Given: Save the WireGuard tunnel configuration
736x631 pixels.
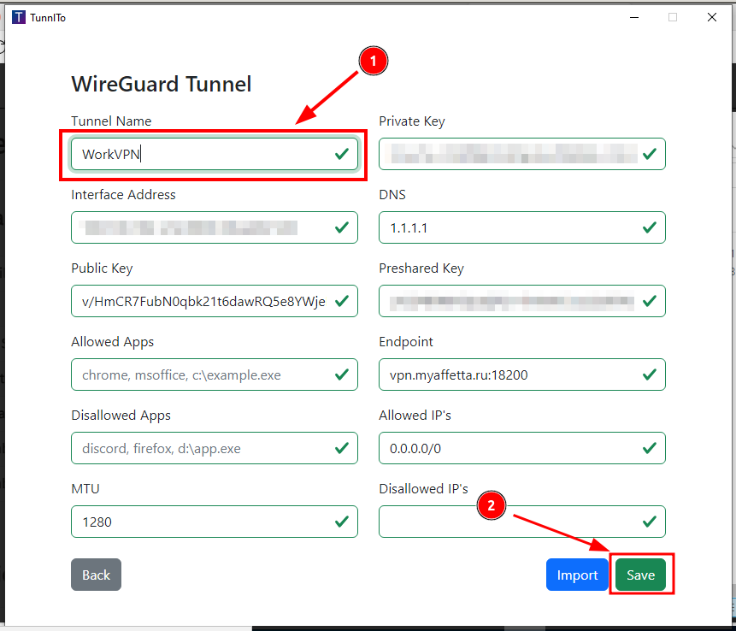Looking at the screenshot, I should click(x=640, y=575).
